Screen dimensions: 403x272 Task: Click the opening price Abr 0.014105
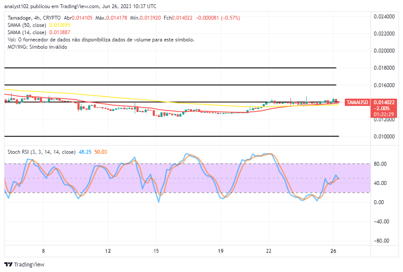[x=78, y=18]
